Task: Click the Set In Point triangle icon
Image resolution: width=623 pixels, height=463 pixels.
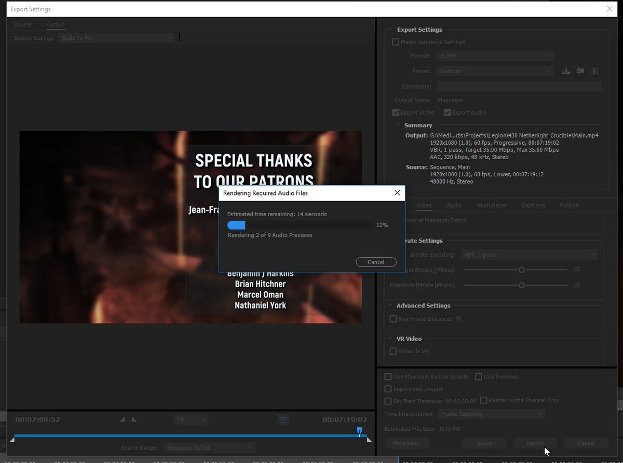Action: pyautogui.click(x=123, y=419)
